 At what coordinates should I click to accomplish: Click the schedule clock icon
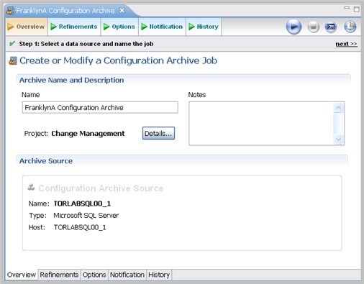[x=350, y=27]
